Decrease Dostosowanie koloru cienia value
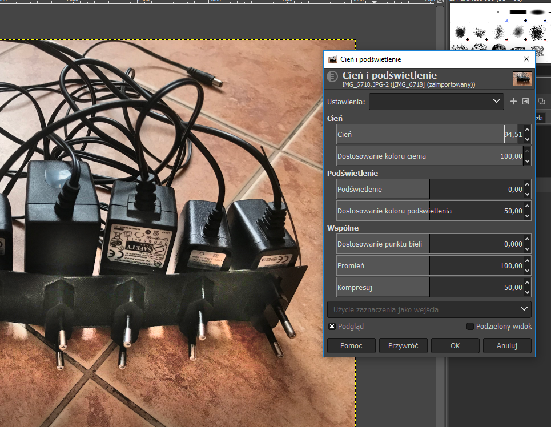The width and height of the screenshot is (551, 427). click(x=527, y=161)
